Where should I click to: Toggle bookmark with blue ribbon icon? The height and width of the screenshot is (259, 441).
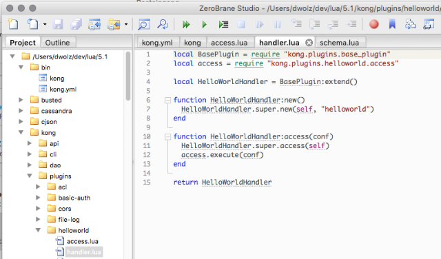click(x=392, y=24)
